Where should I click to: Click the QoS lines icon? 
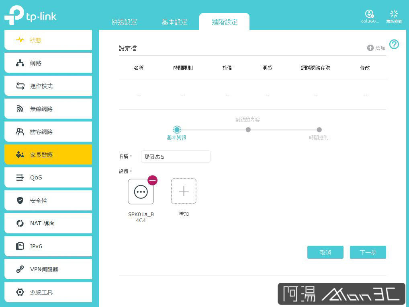point(20,178)
